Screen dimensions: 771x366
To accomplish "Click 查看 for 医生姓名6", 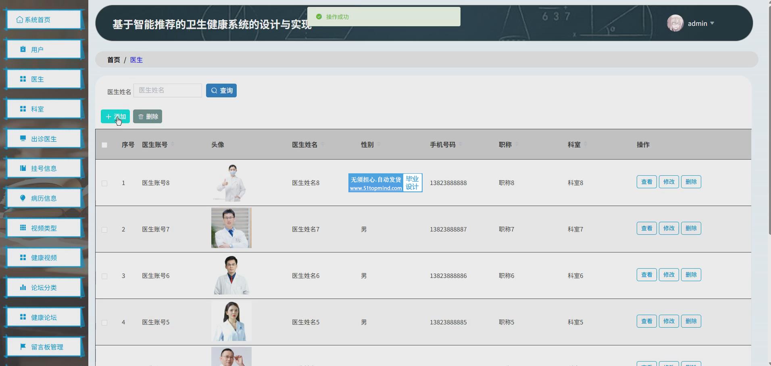I will click(646, 274).
